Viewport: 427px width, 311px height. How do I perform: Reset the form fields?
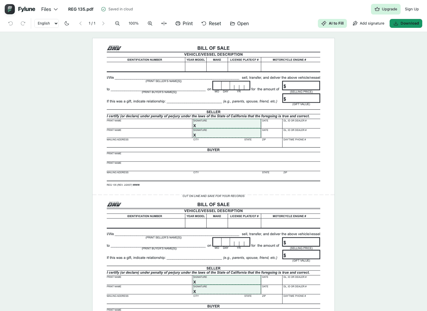coord(211,23)
